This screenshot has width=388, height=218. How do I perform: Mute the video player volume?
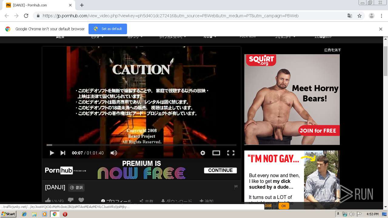pyautogui.click(x=114, y=153)
